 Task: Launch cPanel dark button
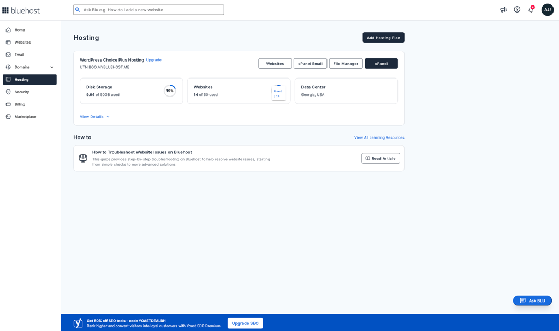pos(381,63)
